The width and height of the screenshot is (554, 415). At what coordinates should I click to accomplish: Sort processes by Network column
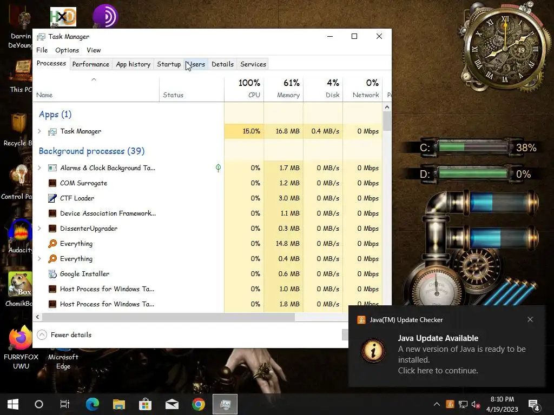(362, 88)
